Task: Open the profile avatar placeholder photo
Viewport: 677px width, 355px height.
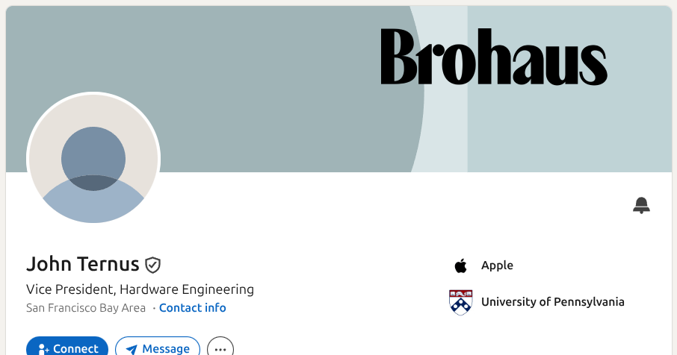Action: [93, 159]
